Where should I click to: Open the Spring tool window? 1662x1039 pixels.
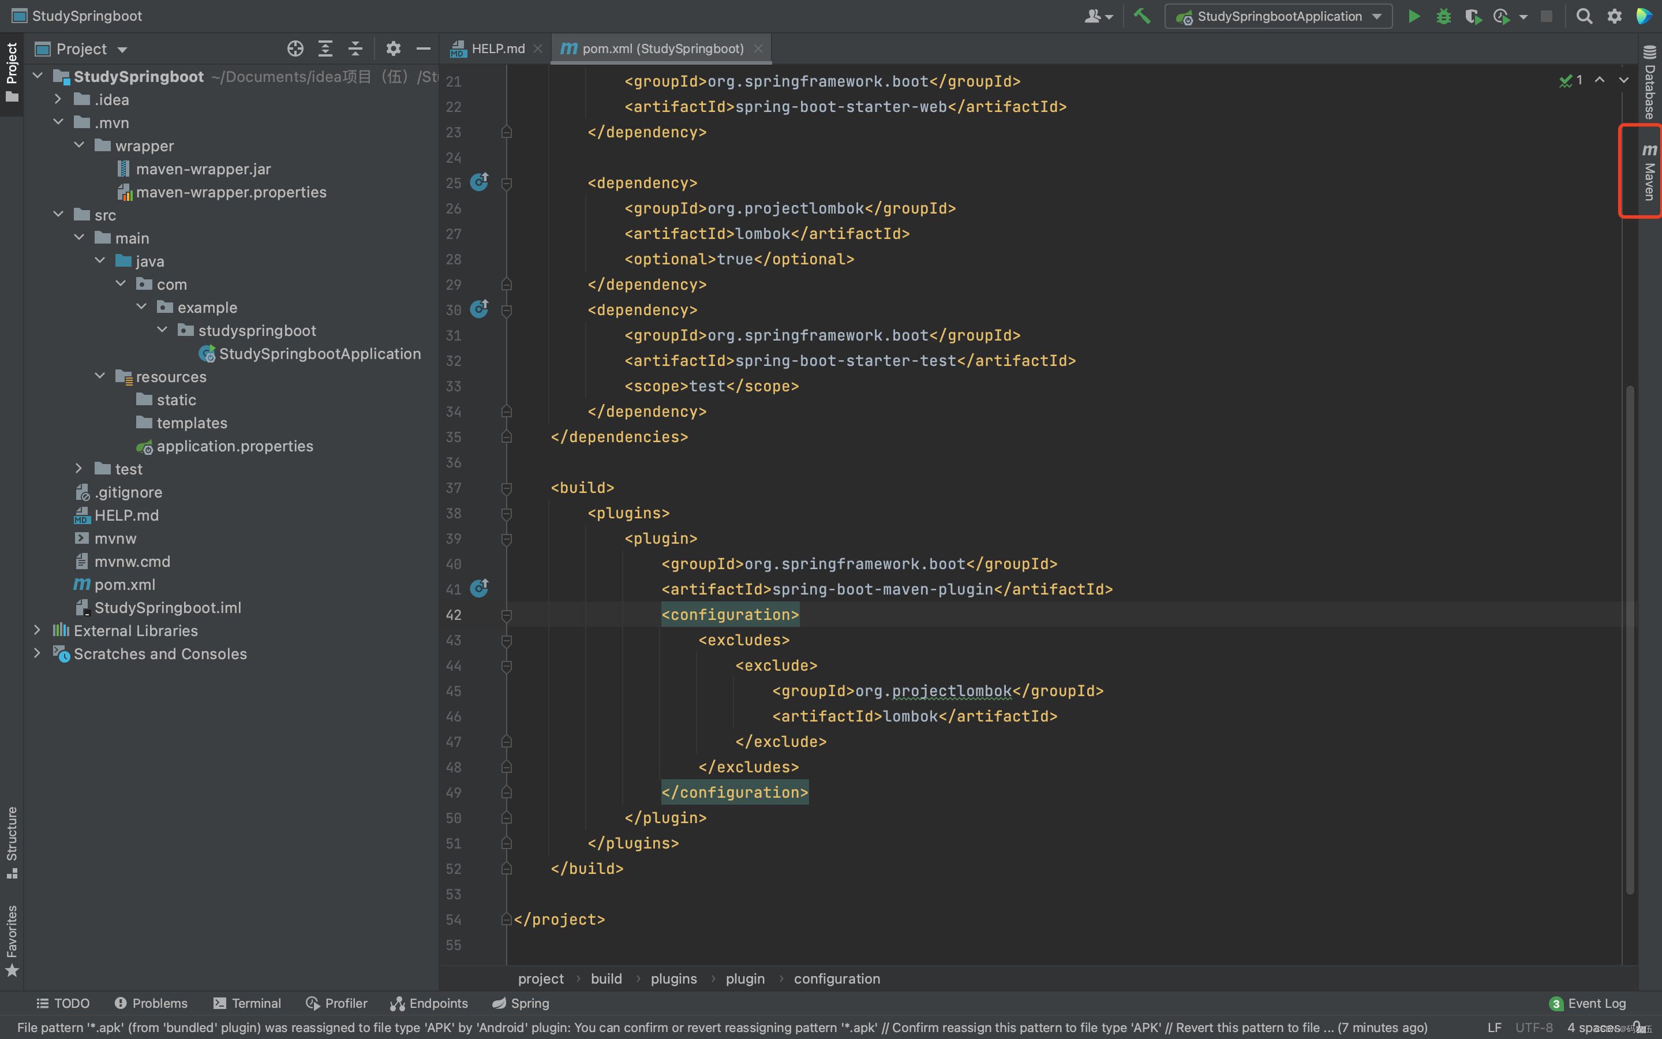click(x=521, y=1003)
